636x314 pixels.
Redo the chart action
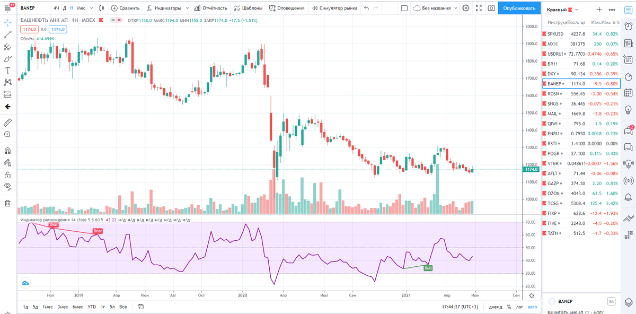coord(376,8)
